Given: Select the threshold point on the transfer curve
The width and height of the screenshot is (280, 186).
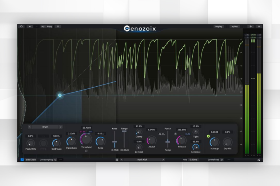Looking at the screenshot, I should [x=60, y=95].
